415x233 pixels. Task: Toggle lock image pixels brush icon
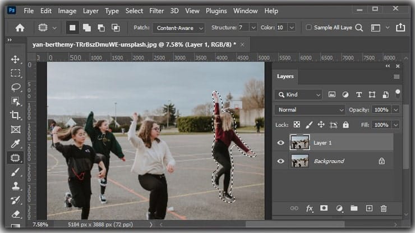pos(309,124)
